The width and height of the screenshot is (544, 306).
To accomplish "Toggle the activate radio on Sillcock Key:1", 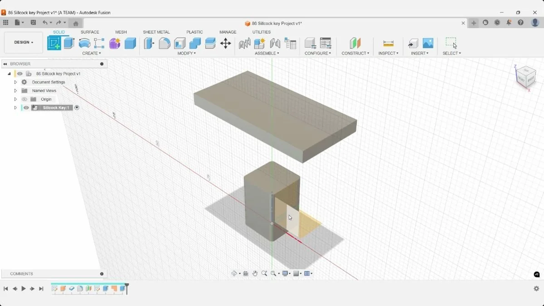I will tap(77, 108).
